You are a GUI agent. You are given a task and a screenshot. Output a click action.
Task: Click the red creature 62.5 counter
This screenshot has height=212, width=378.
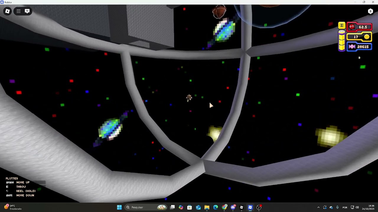pos(359,27)
